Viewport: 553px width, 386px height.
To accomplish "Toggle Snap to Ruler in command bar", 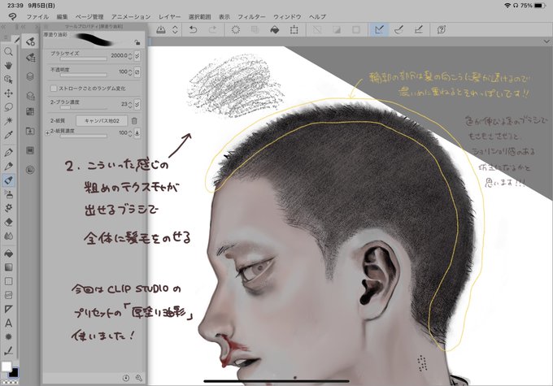I will 379,29.
